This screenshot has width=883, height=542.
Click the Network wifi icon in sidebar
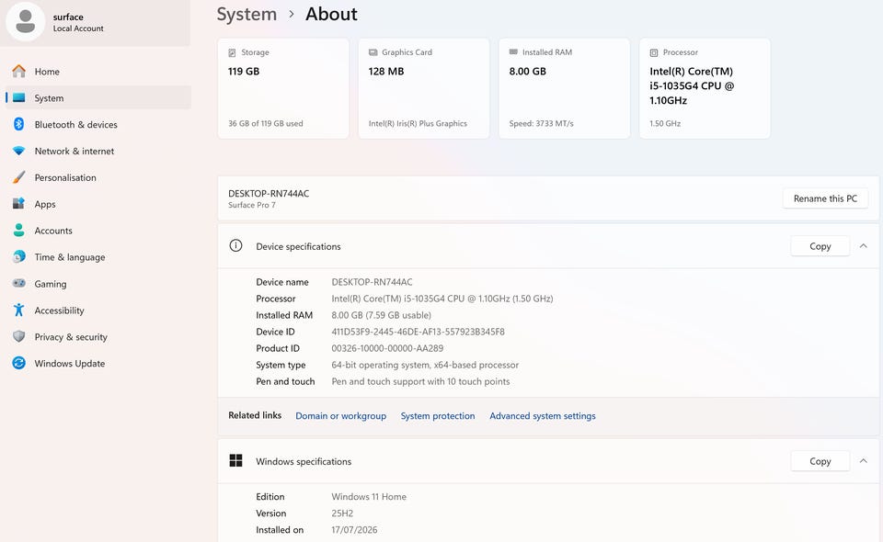18,151
